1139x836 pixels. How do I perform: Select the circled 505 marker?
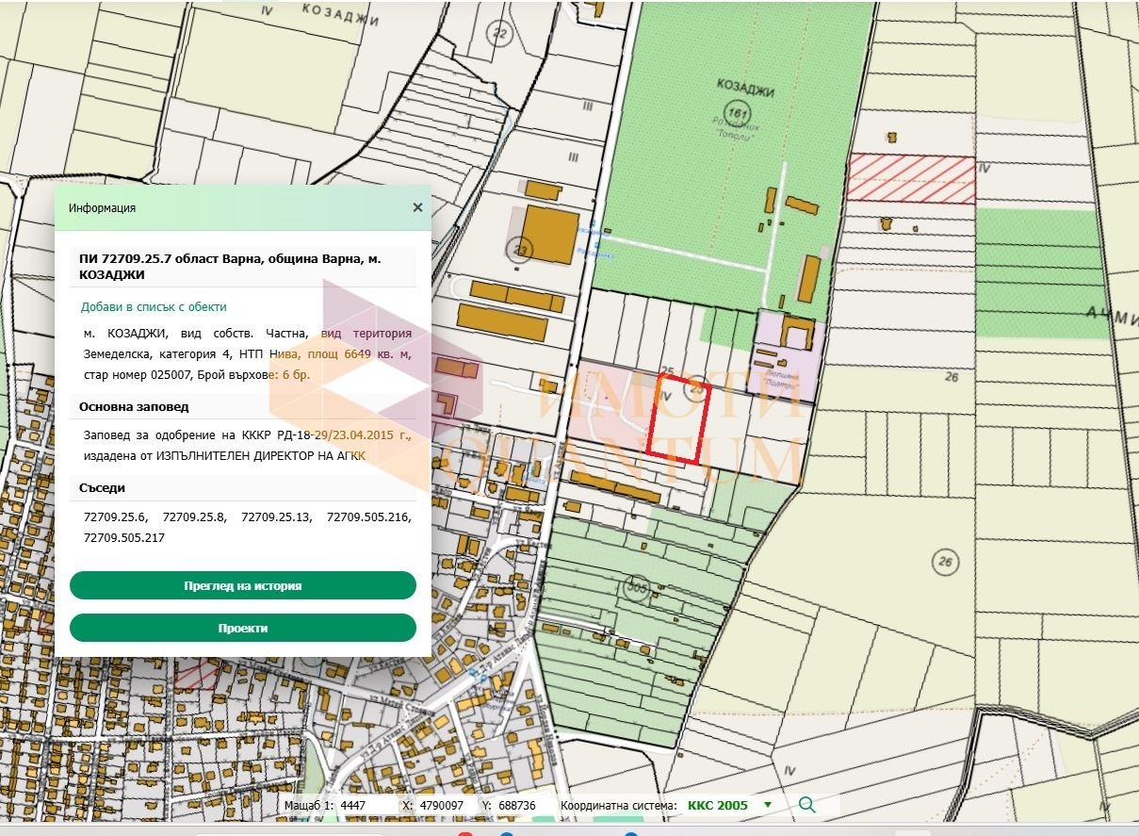(x=638, y=587)
